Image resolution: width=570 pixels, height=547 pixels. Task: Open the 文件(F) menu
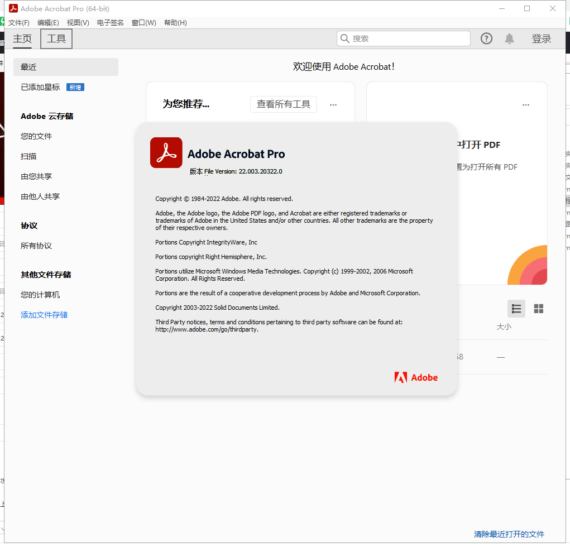click(19, 23)
